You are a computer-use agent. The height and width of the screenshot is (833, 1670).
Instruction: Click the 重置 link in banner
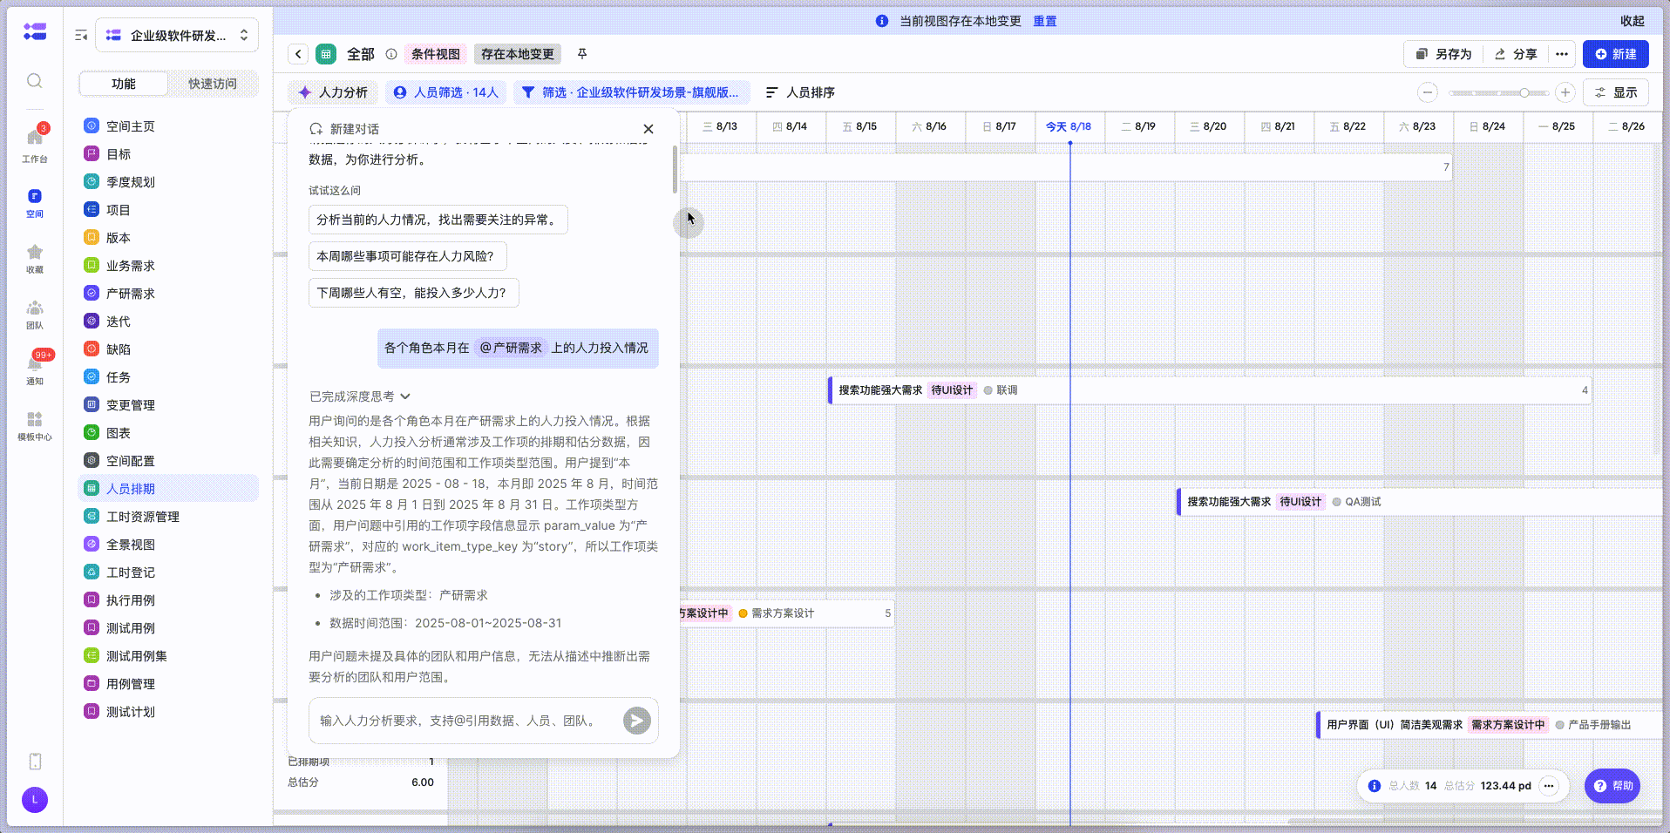[1044, 21]
